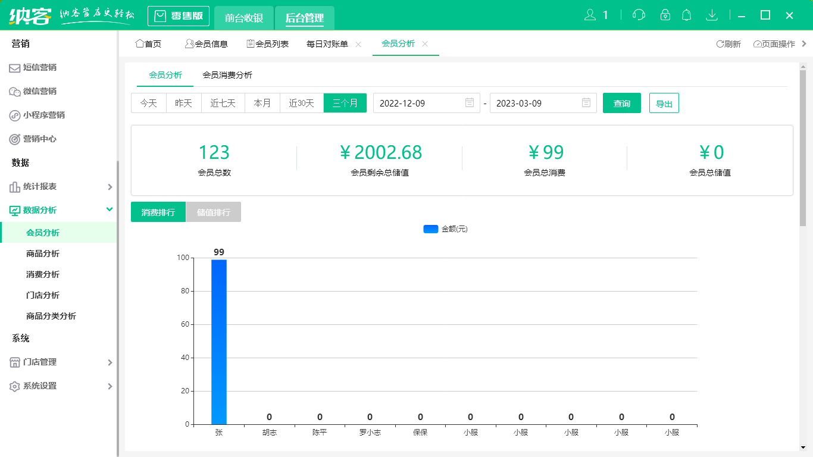Click the 短信营销 envelope icon
This screenshot has width=813, height=457.
(14, 68)
